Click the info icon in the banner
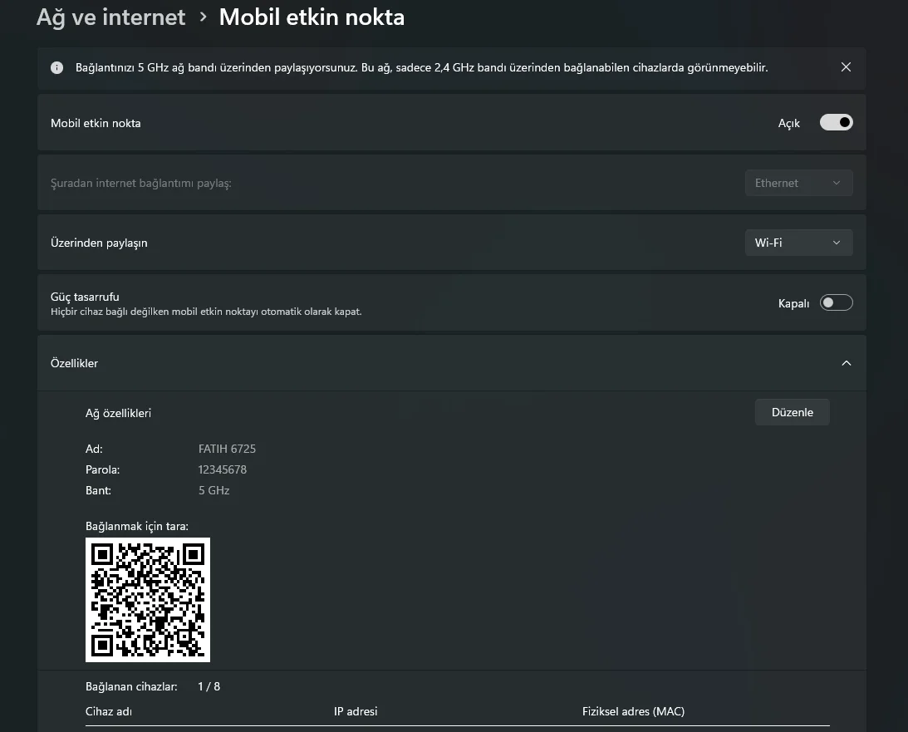Viewport: 908px width, 732px height. click(x=56, y=68)
